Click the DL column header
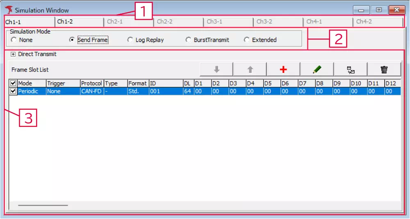The height and width of the screenshot is (219, 410). [189, 83]
